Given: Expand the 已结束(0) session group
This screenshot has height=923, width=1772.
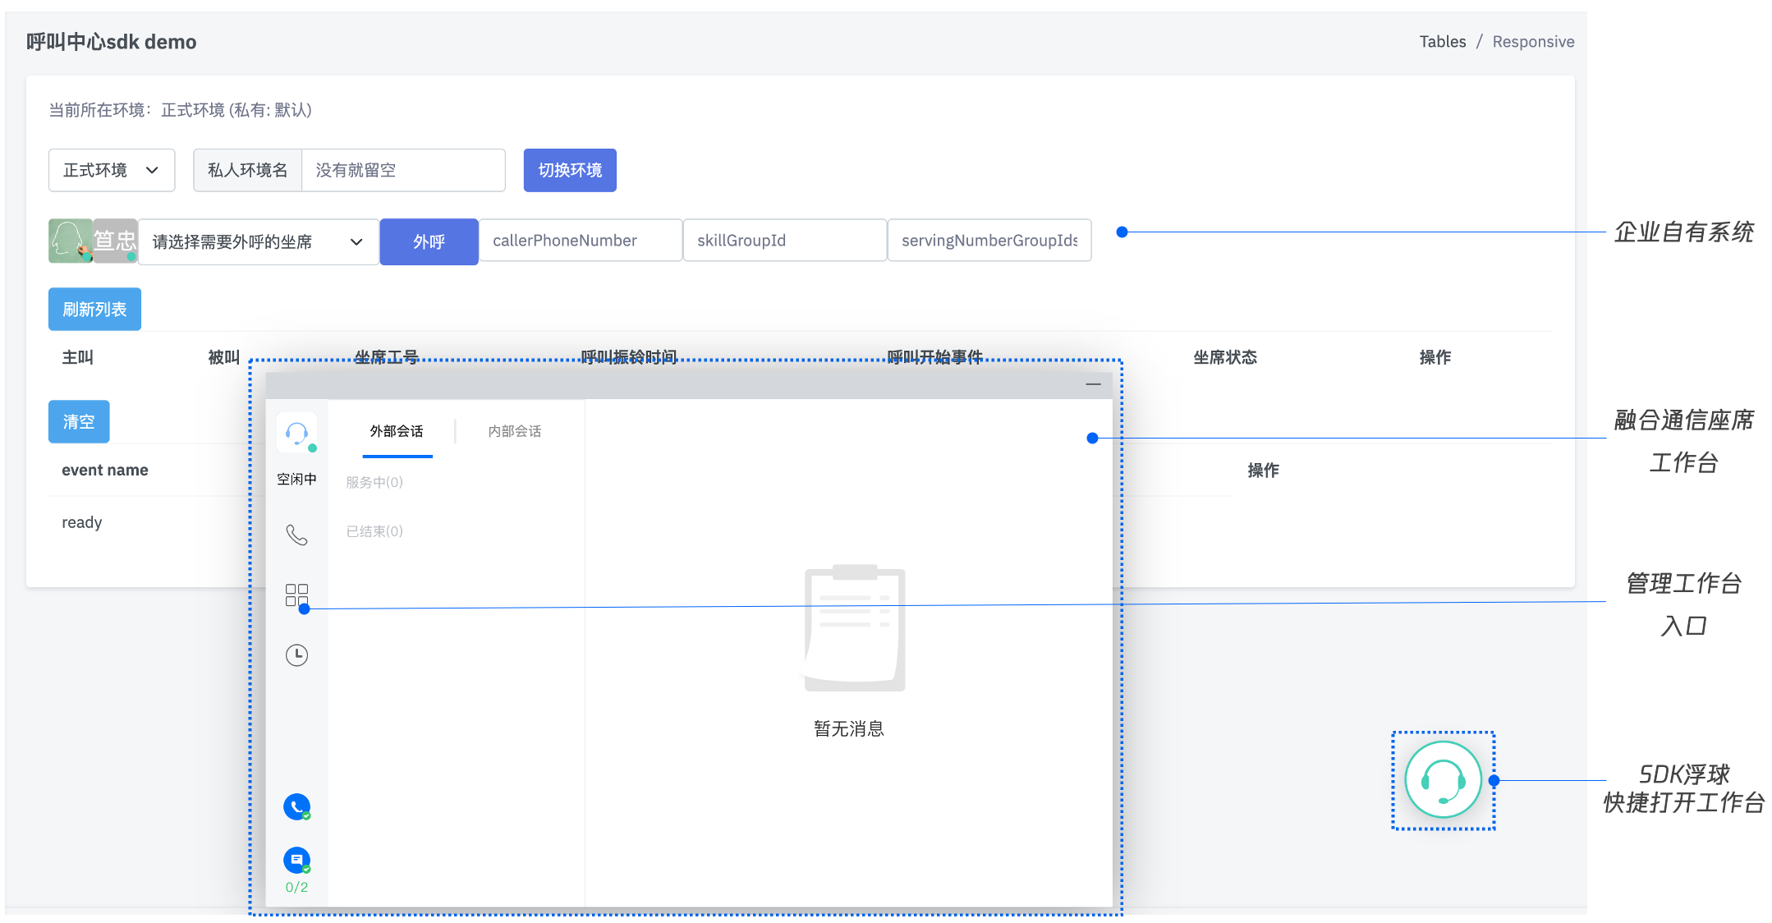Looking at the screenshot, I should [374, 531].
